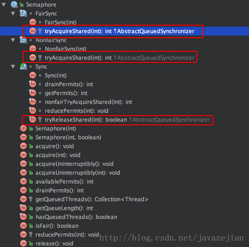Click protected key icon beside getQueuedThreads()

[31, 199]
